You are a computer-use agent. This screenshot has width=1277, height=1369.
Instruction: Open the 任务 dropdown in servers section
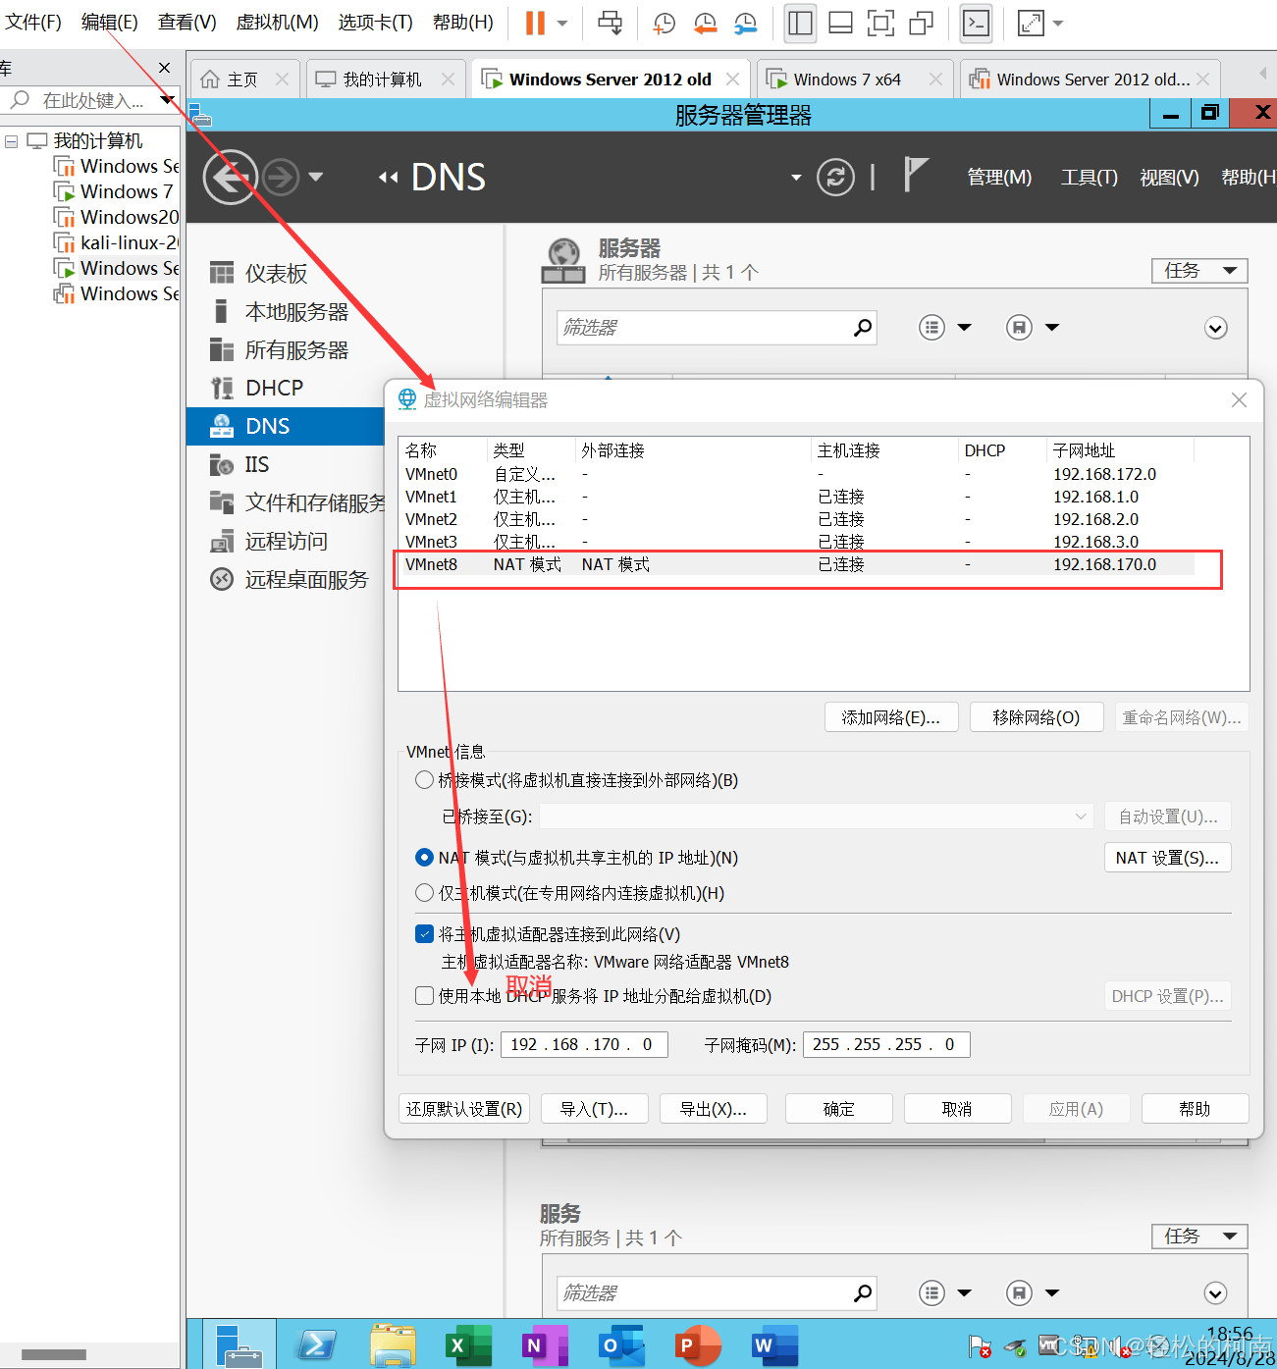1199,271
